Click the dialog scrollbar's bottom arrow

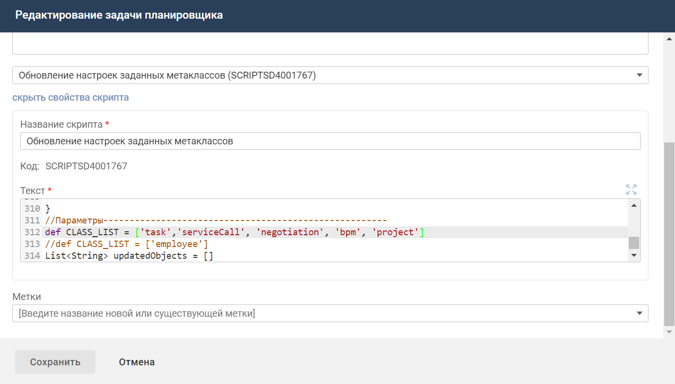click(669, 332)
